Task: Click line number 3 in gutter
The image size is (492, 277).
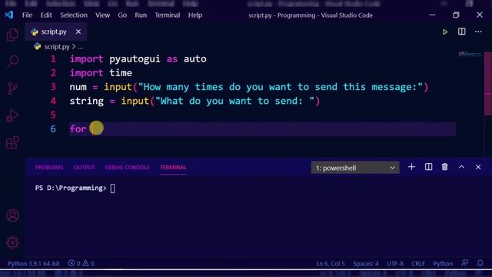Action: point(53,87)
